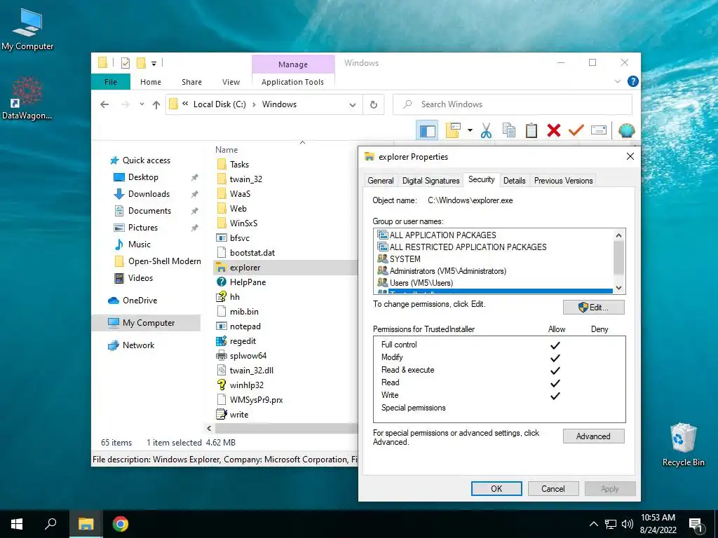Switch to the View ribbon tab
Viewport: 718px width, 538px height.
[231, 82]
